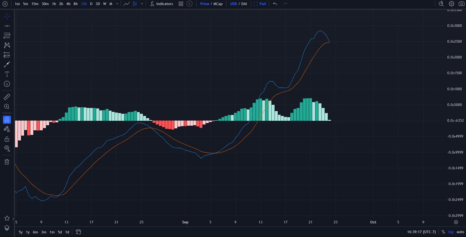Choose the line chart style icon

[127, 4]
